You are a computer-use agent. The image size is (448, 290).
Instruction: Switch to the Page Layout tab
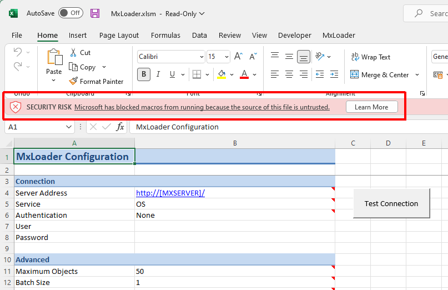pyautogui.click(x=119, y=36)
